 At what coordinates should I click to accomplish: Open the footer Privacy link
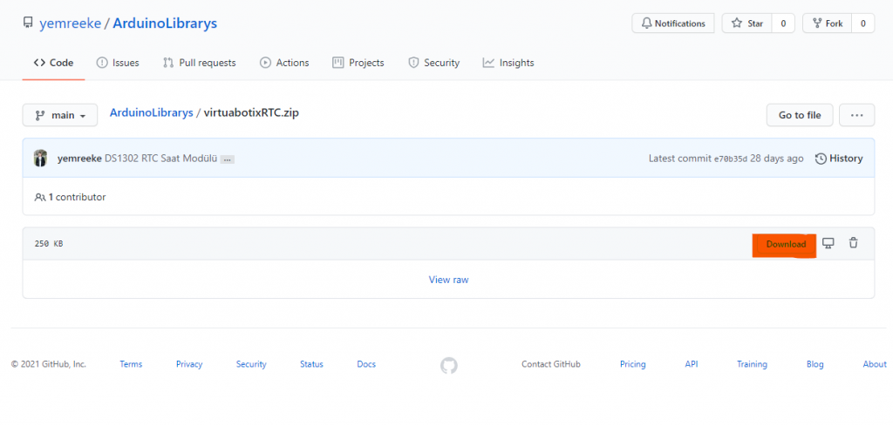coord(189,364)
